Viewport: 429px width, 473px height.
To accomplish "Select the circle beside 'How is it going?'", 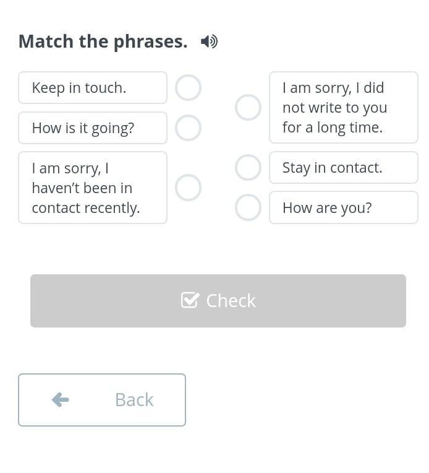I will pos(188,128).
